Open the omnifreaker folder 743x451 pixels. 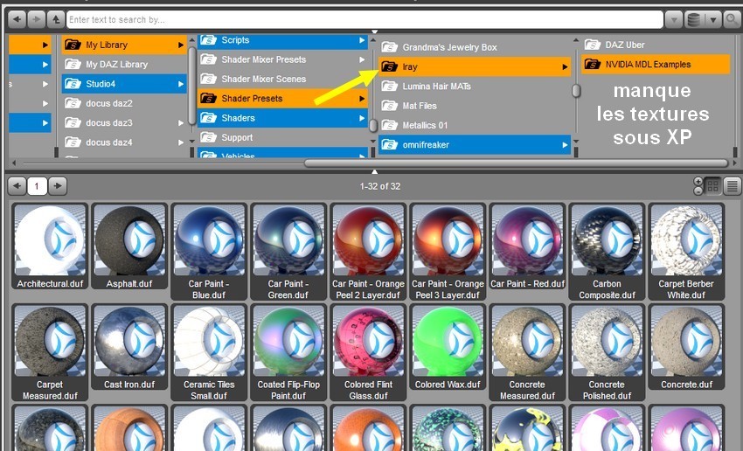[x=475, y=144]
